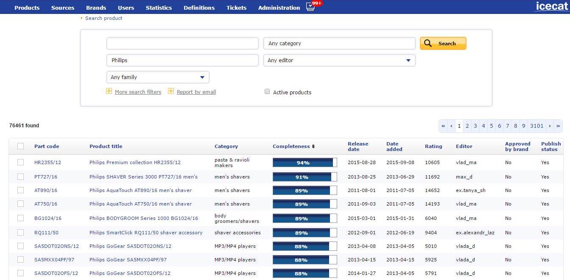Enable the Active products checkbox
The image size is (570, 280).
267,92
